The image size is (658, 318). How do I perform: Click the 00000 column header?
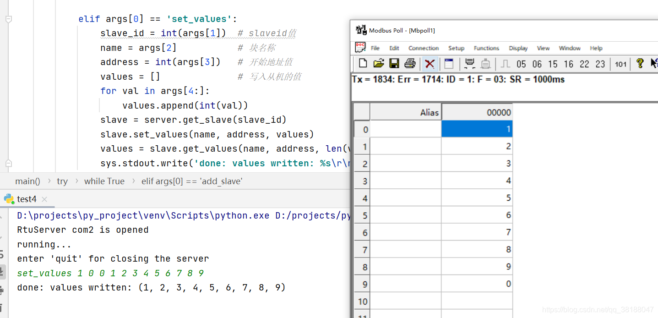pyautogui.click(x=477, y=112)
